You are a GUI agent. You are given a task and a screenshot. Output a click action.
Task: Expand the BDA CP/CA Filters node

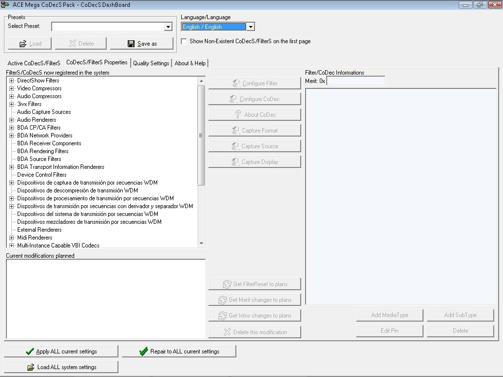pyautogui.click(x=12, y=128)
